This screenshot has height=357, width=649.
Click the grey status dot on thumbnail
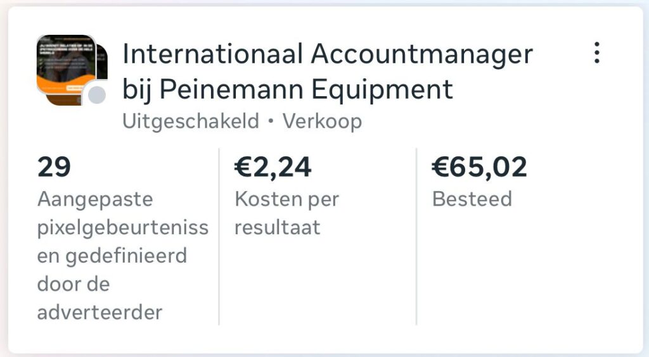[96, 95]
